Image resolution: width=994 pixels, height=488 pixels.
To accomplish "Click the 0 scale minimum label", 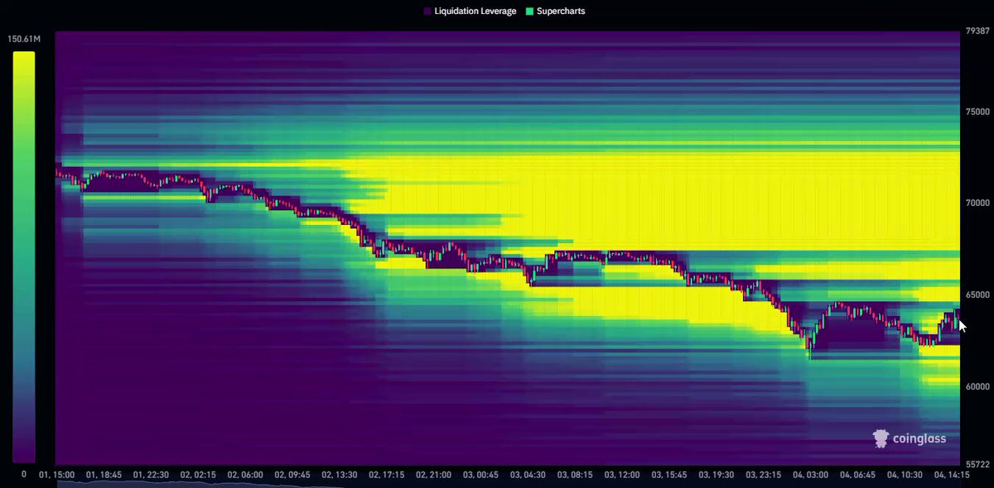I will click(24, 475).
